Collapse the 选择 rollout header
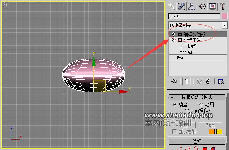 point(197,142)
